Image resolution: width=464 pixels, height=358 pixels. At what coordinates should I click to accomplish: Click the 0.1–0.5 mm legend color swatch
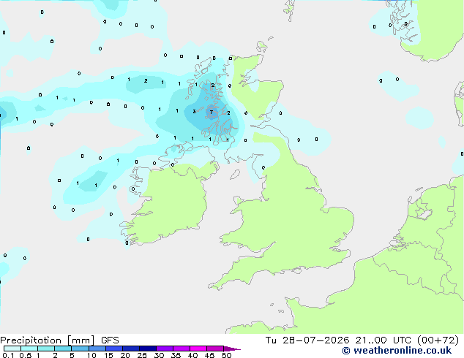(x=12, y=349)
